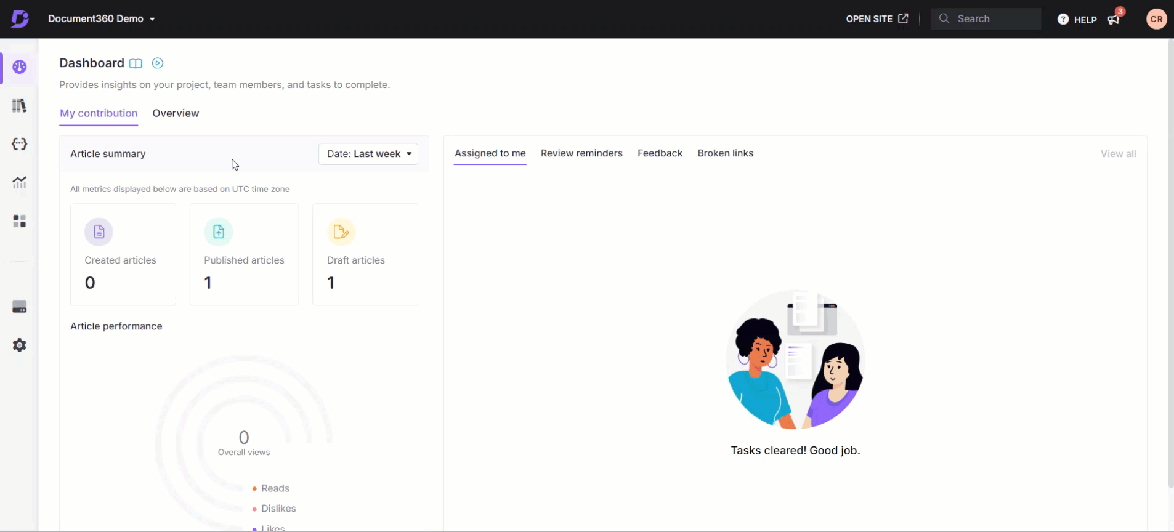
Task: Click the search magnifier icon
Action: (944, 18)
